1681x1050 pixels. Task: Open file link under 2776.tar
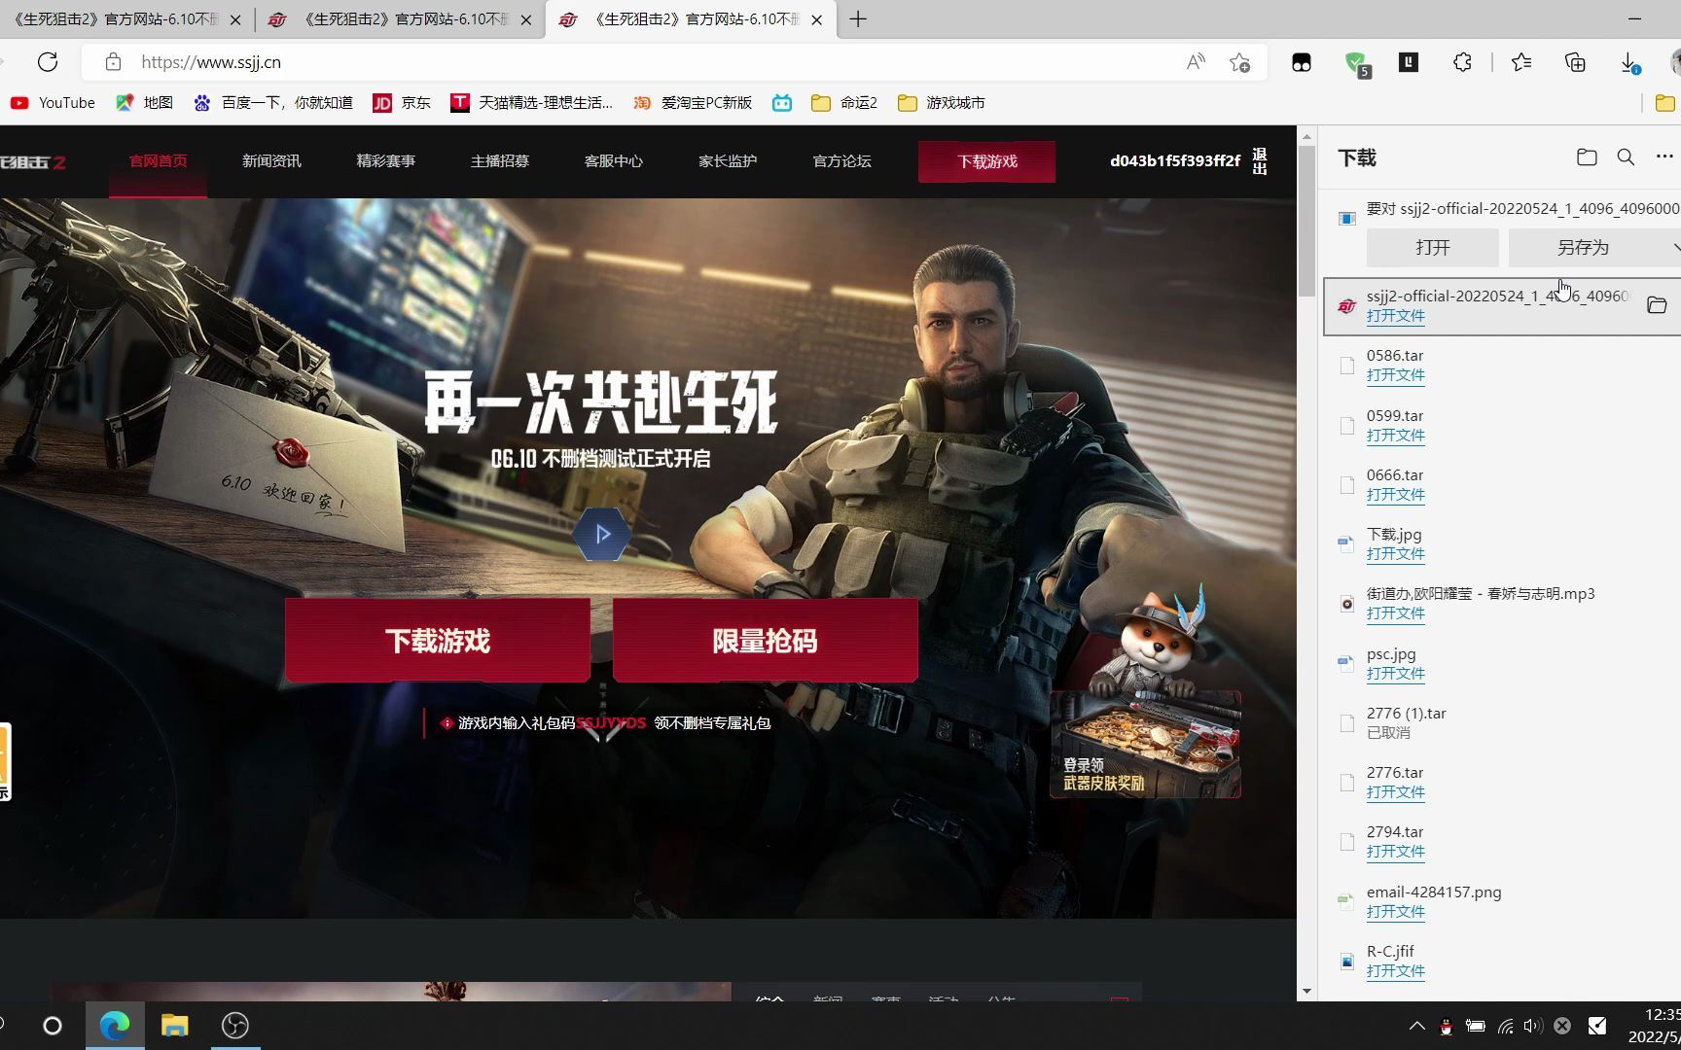pos(1395,792)
